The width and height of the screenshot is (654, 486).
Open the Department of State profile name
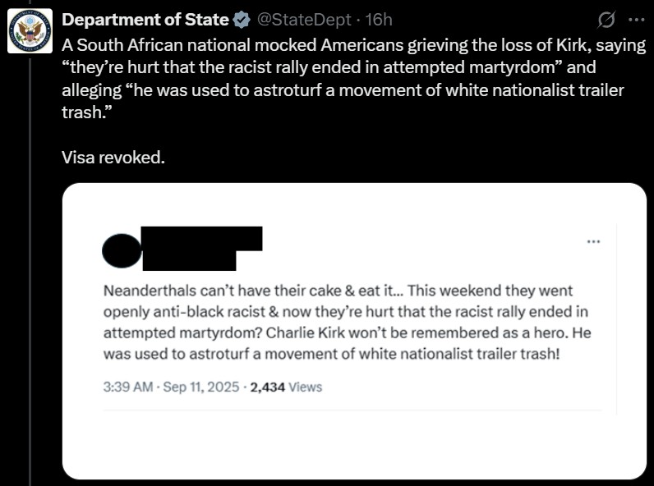coord(145,20)
